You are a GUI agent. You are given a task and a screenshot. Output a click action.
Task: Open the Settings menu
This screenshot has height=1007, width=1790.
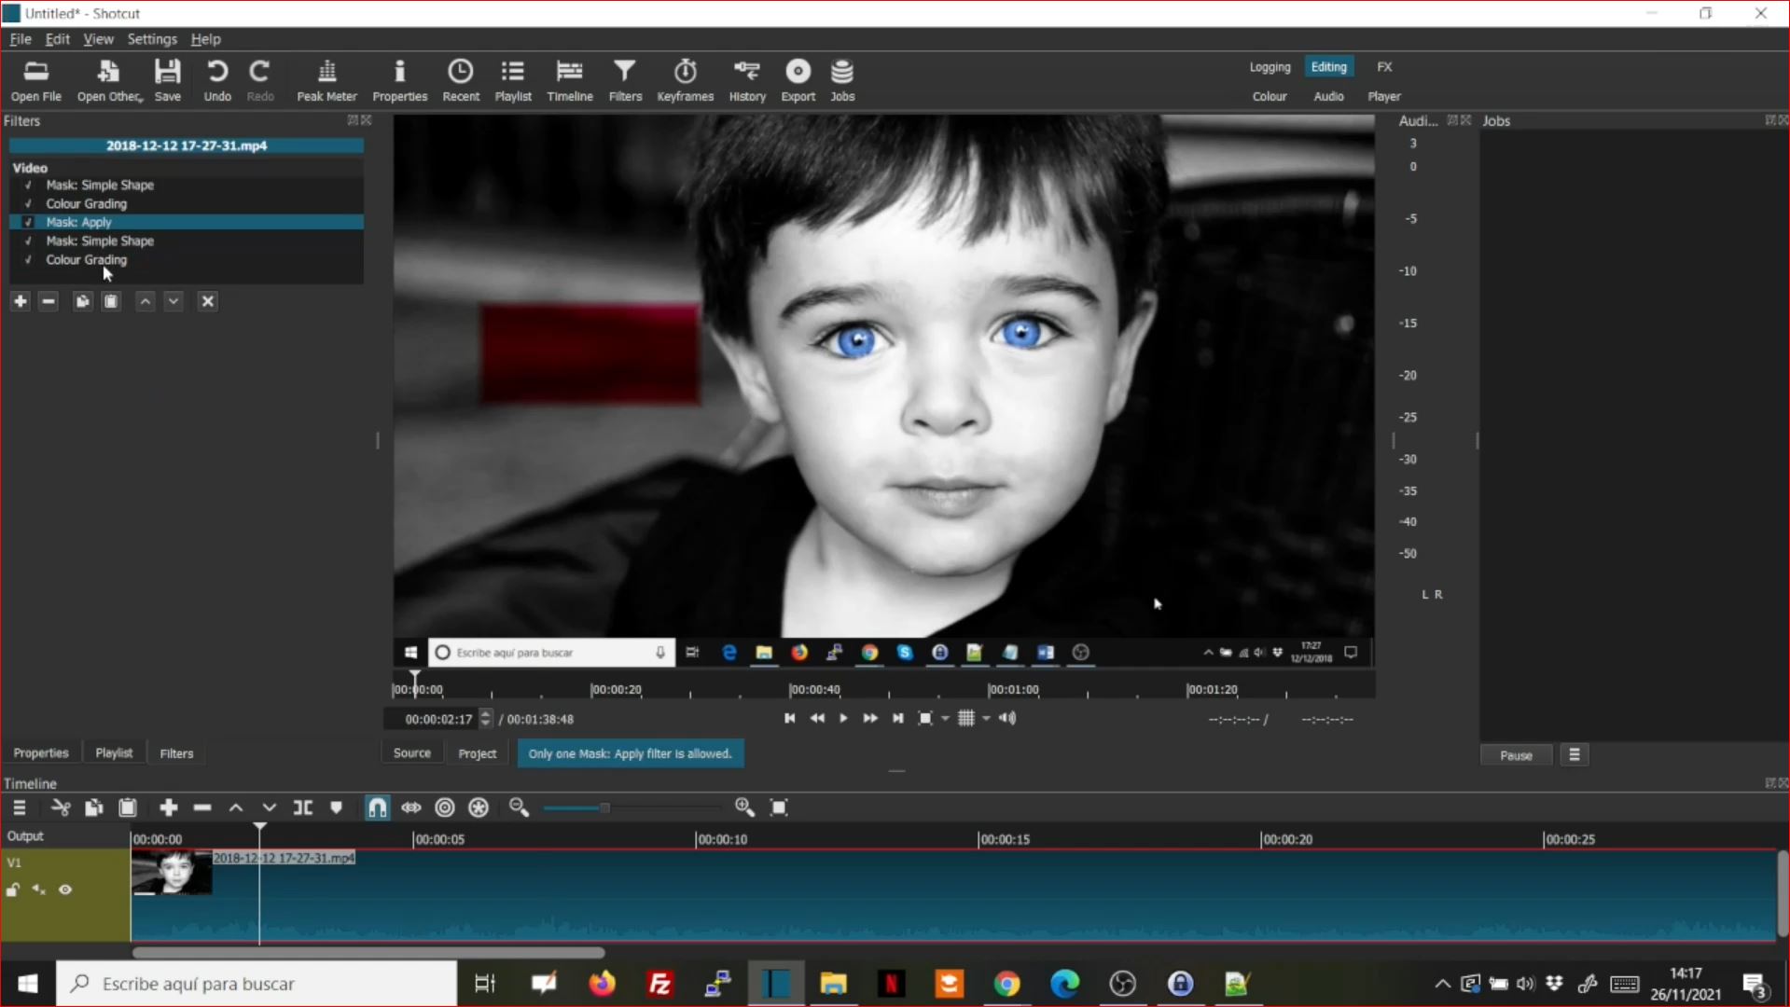click(x=152, y=39)
